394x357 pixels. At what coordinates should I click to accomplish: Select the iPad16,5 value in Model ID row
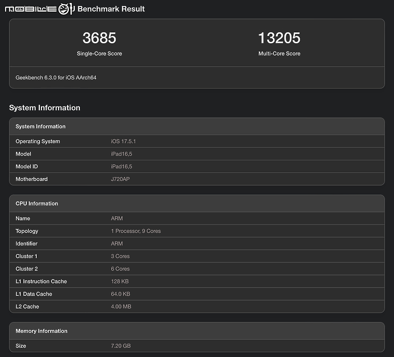pyautogui.click(x=121, y=167)
